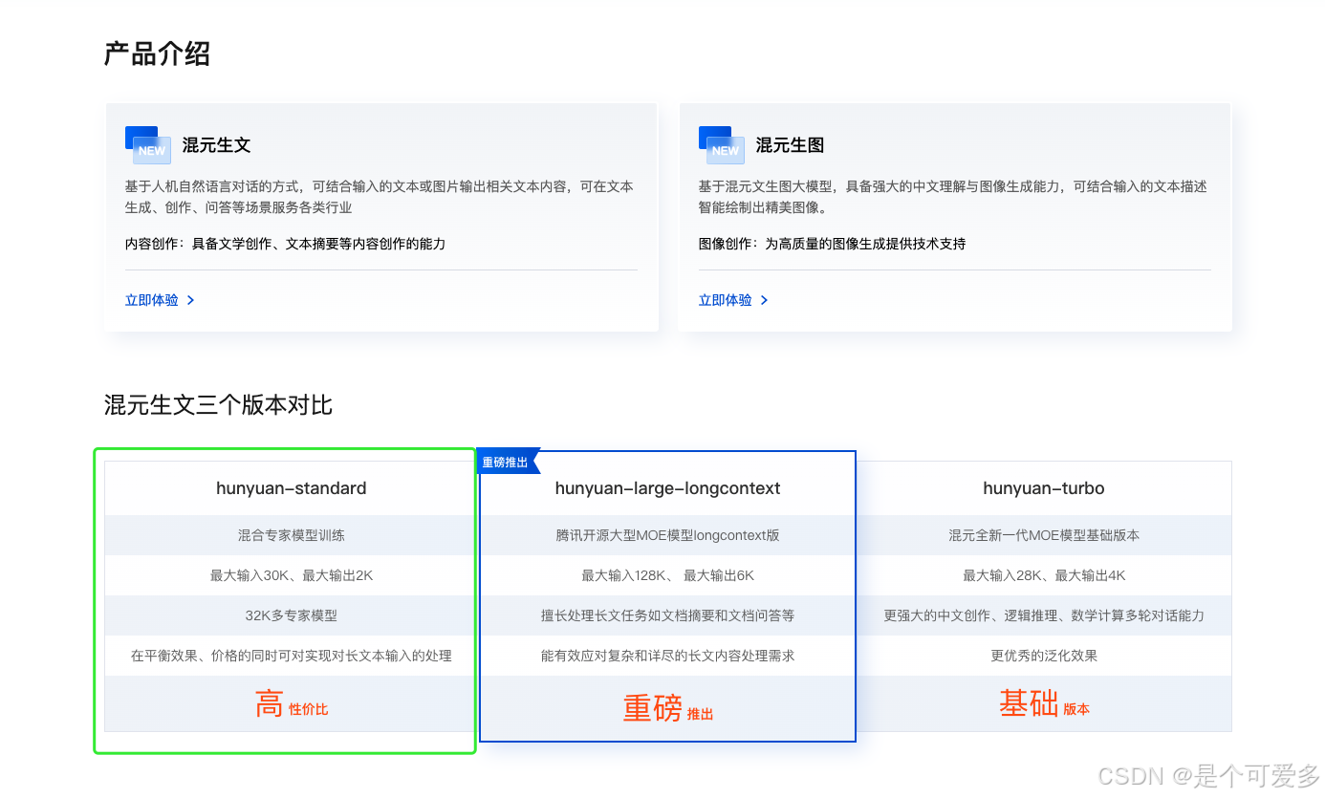Click the NEW icon beside 混元生图
The height and width of the screenshot is (798, 1325).
click(x=722, y=145)
